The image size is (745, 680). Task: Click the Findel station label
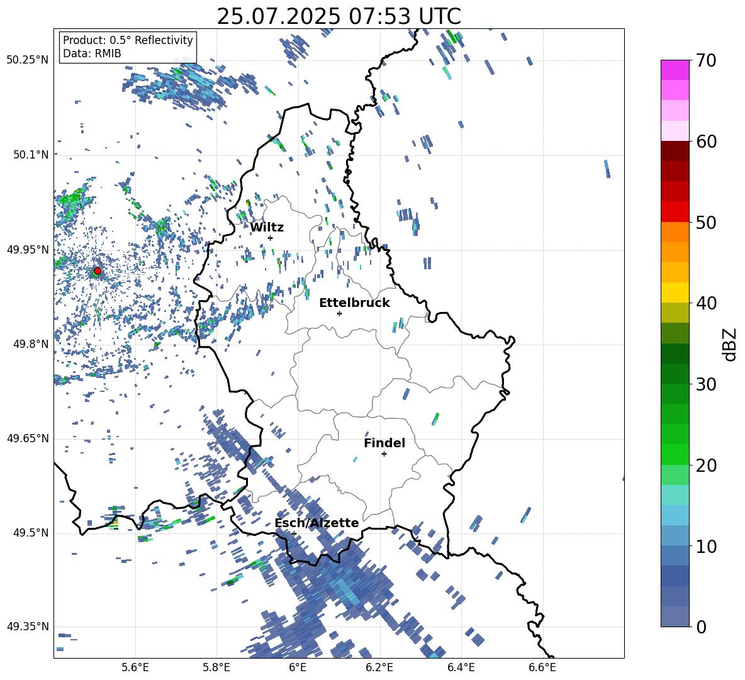coord(384,443)
